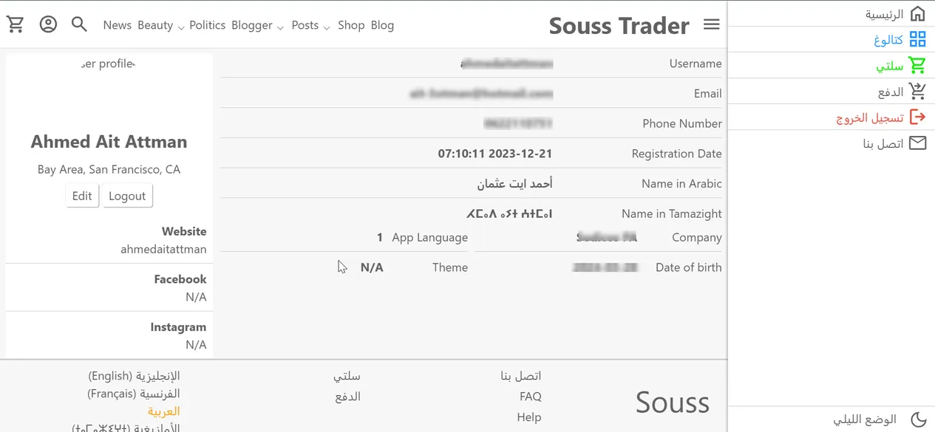Screen dimensions: 935x432
Task: Toggle night mode with moon icon
Action: 918,419
